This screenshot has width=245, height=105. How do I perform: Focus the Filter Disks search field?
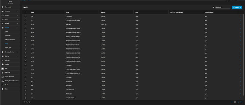click(223, 7)
